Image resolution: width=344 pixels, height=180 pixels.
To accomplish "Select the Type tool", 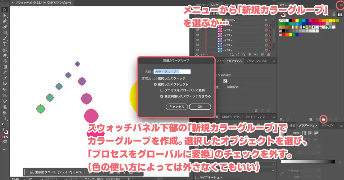I will coord(5,44).
